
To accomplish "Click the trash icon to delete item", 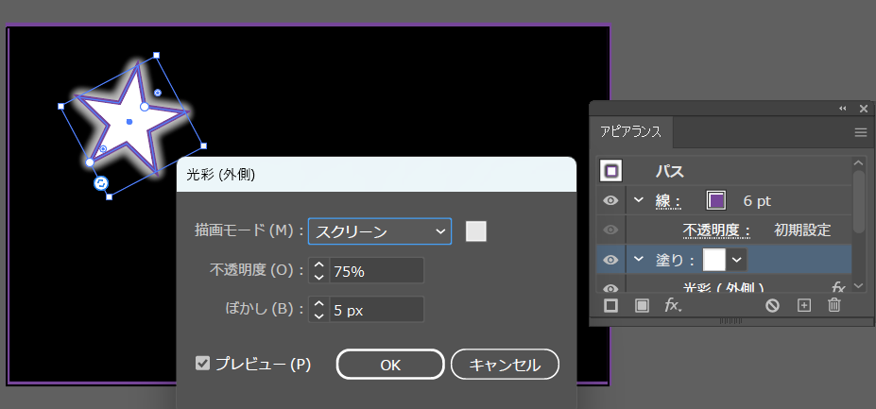I will click(x=833, y=305).
